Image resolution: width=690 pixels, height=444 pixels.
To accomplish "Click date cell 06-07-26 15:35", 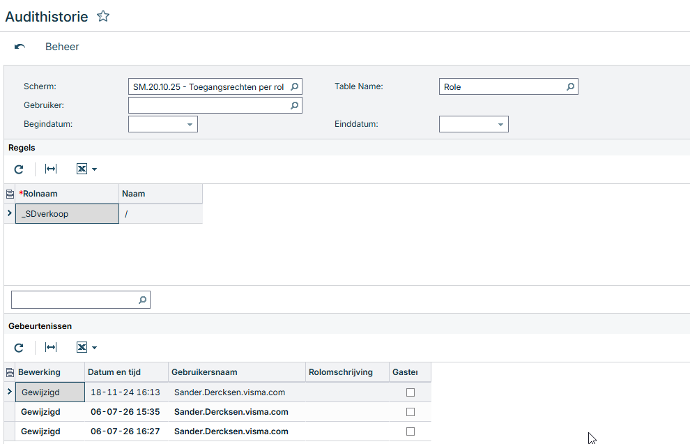I will pyautogui.click(x=126, y=412).
